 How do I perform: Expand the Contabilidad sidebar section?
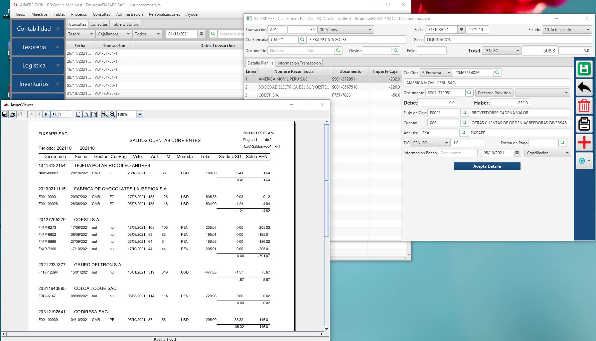[x=38, y=29]
